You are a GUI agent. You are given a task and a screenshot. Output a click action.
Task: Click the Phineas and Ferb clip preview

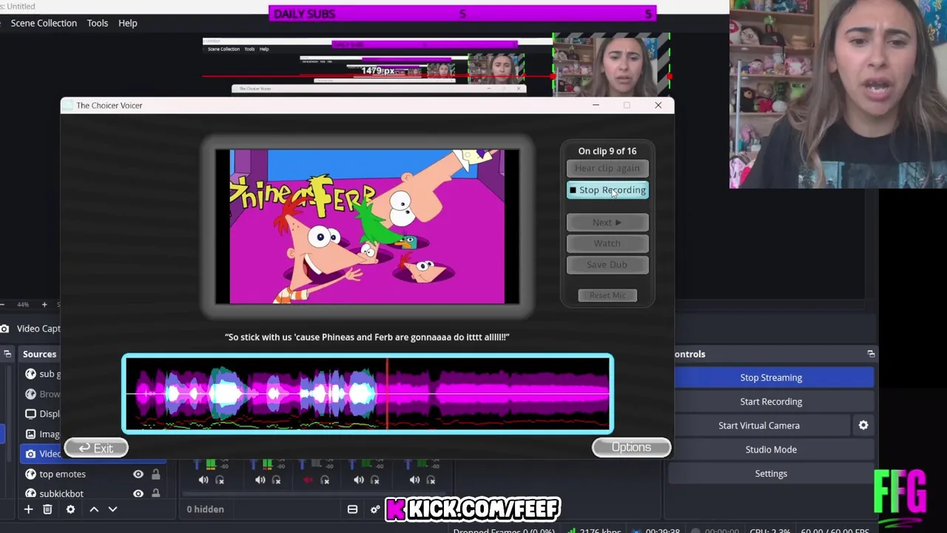coord(368,227)
